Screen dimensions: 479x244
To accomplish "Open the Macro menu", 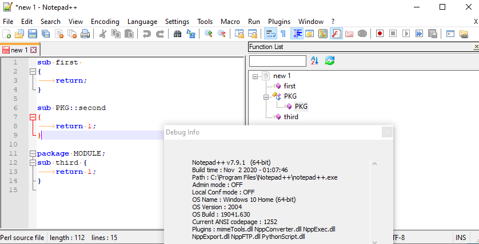I will click(230, 22).
